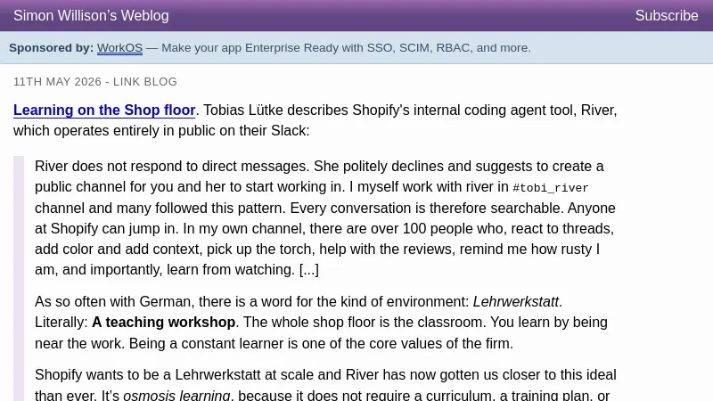Click the #tobi_river code text
This screenshot has height=401, width=713.
(550, 188)
